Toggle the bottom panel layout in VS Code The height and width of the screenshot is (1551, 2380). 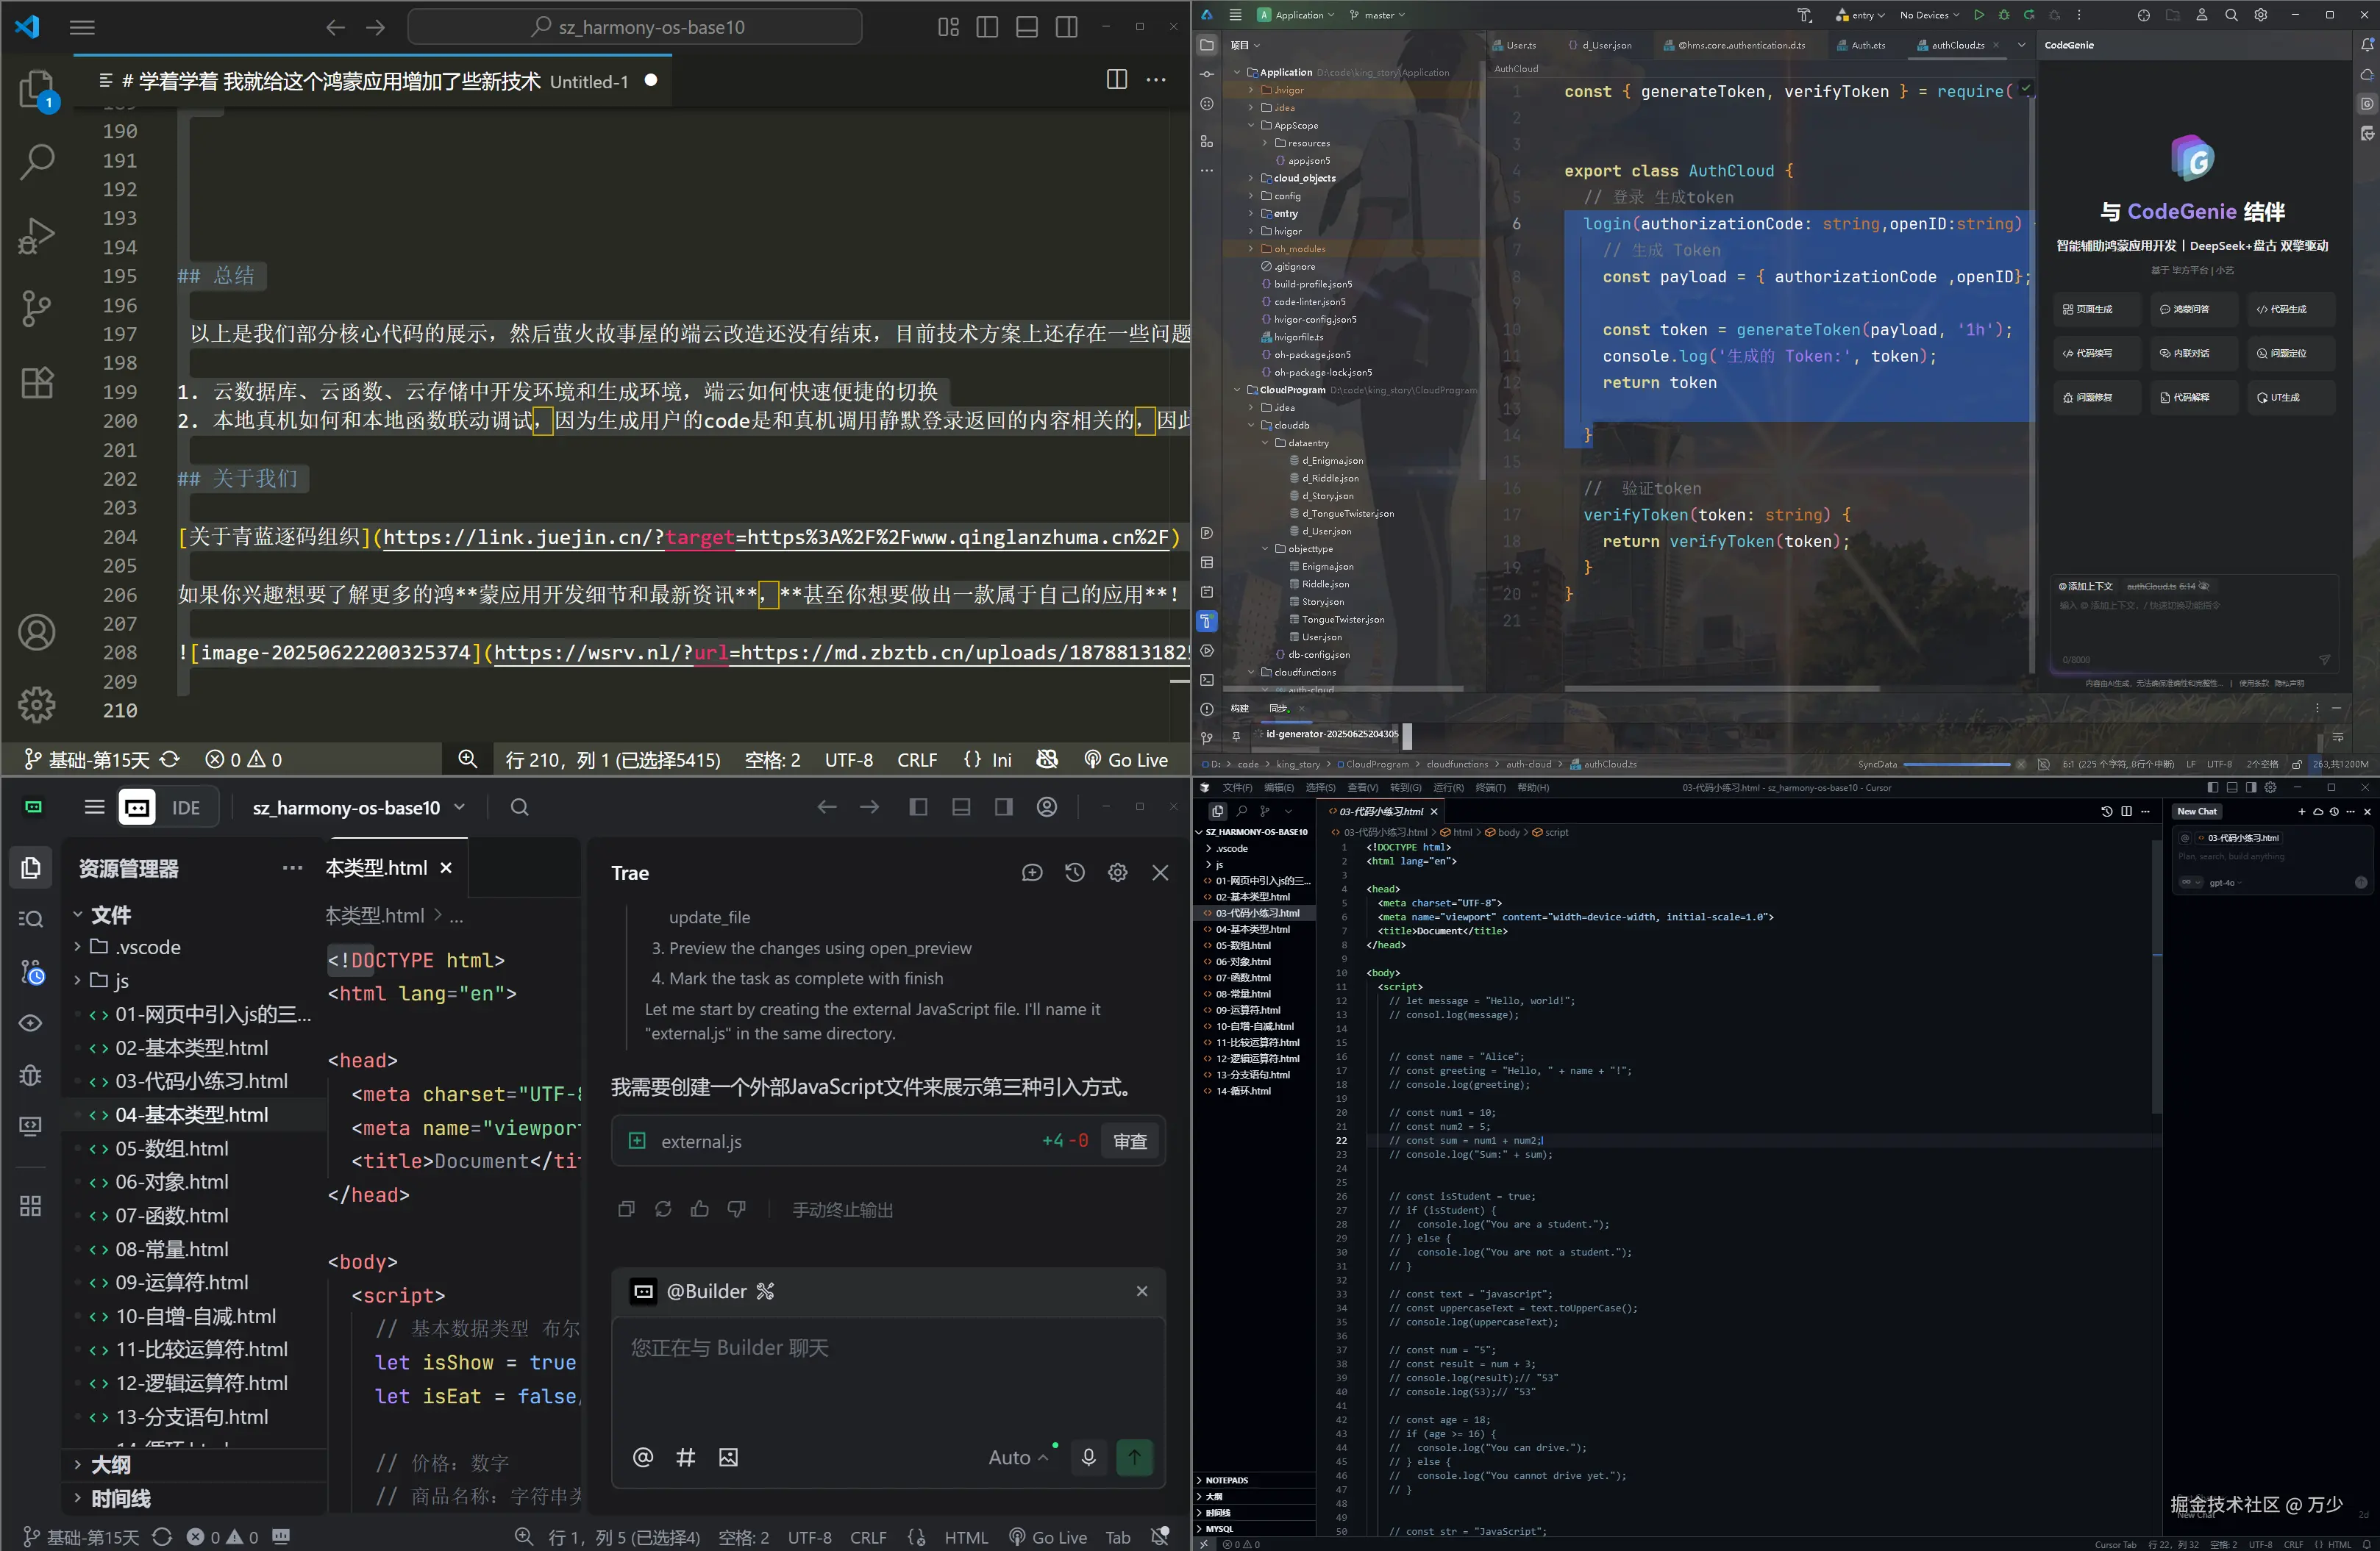coord(1027,27)
